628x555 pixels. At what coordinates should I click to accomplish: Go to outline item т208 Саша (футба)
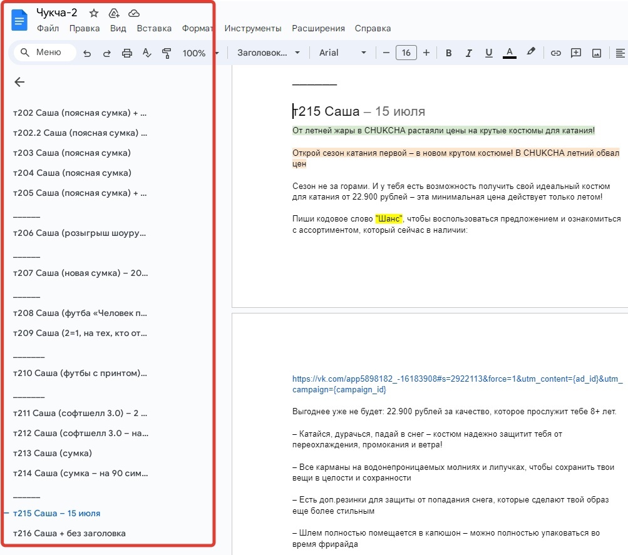[80, 313]
